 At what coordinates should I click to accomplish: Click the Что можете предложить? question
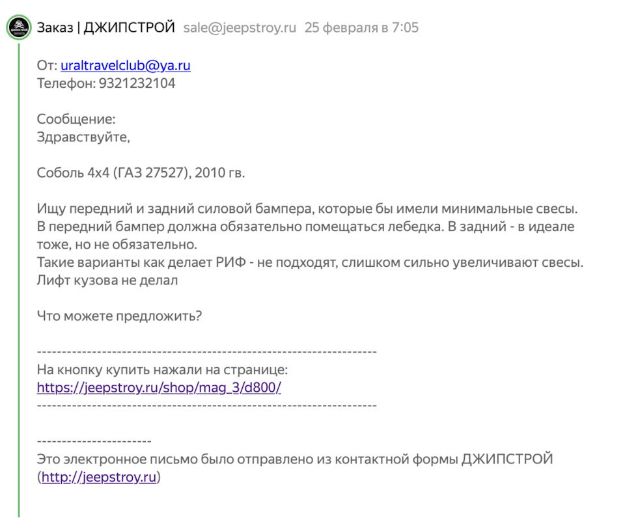click(x=119, y=316)
